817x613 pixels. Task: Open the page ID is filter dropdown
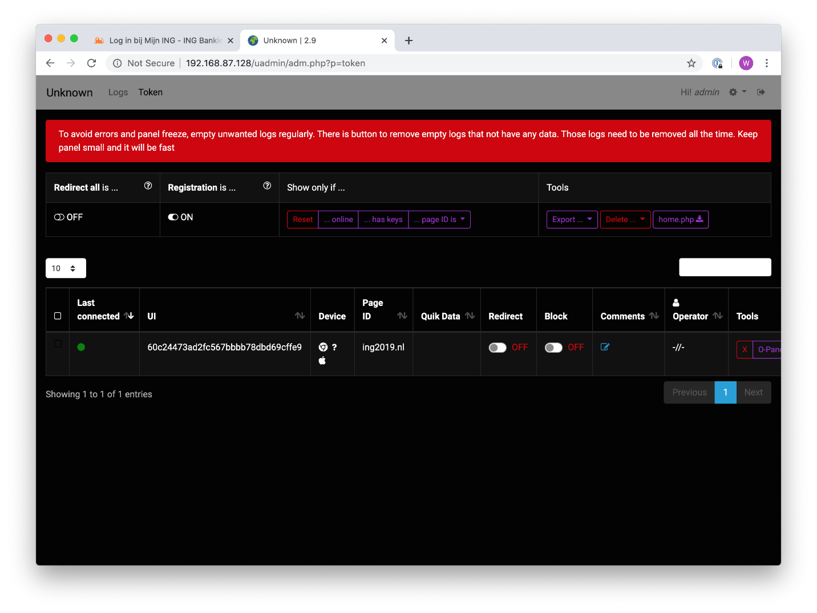click(x=439, y=220)
